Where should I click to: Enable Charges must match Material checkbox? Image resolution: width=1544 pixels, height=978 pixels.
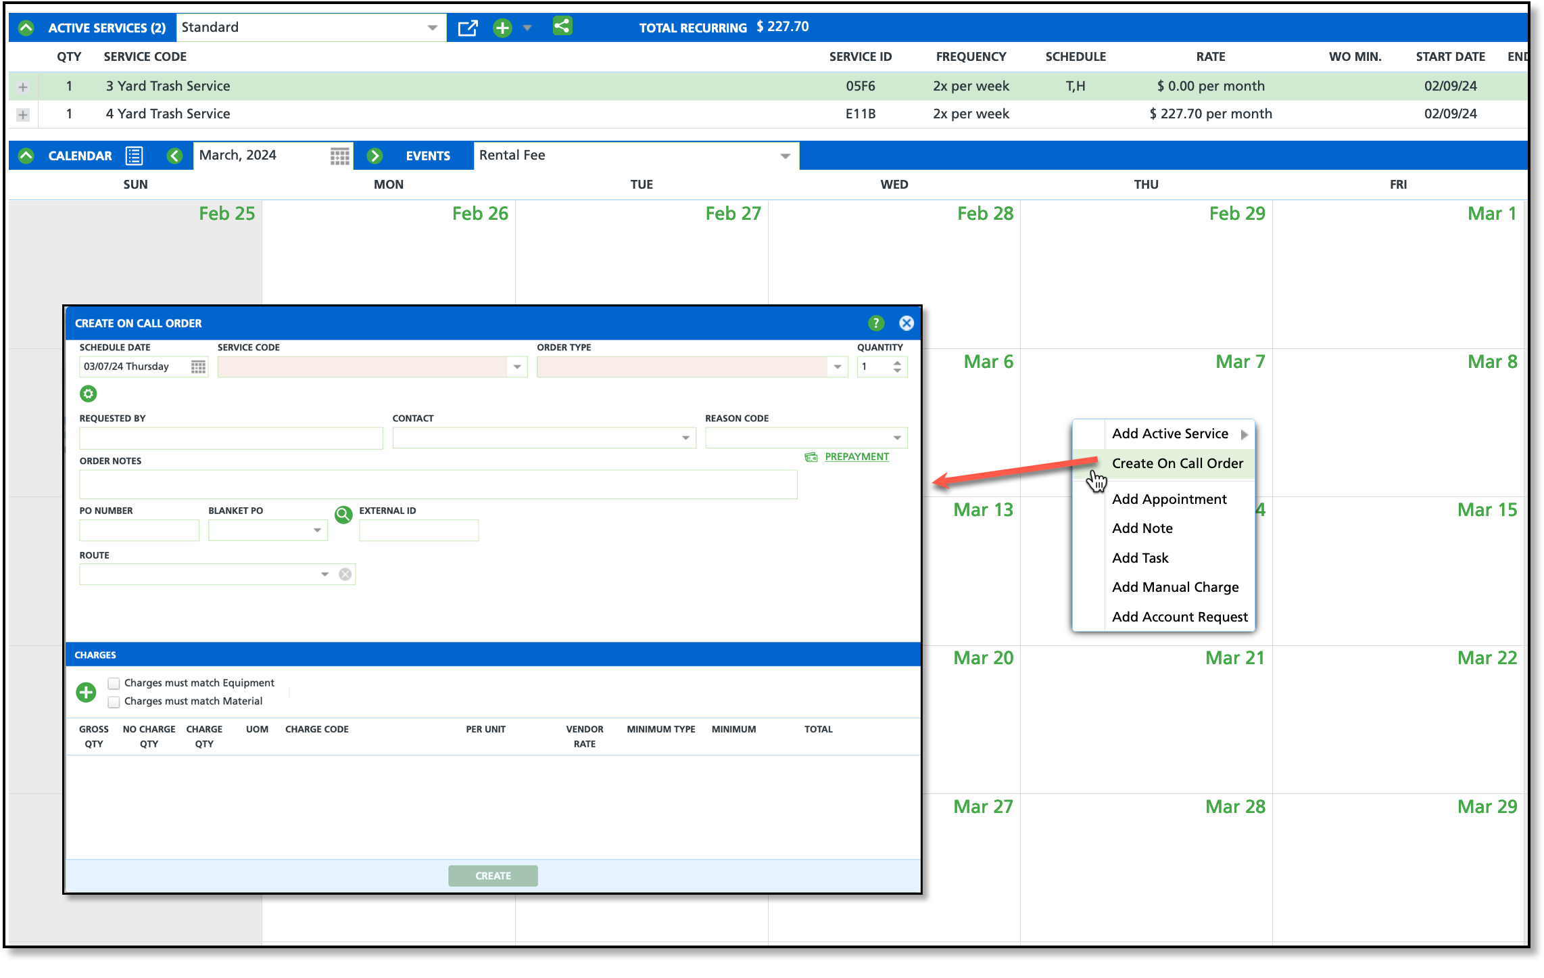pos(114,701)
